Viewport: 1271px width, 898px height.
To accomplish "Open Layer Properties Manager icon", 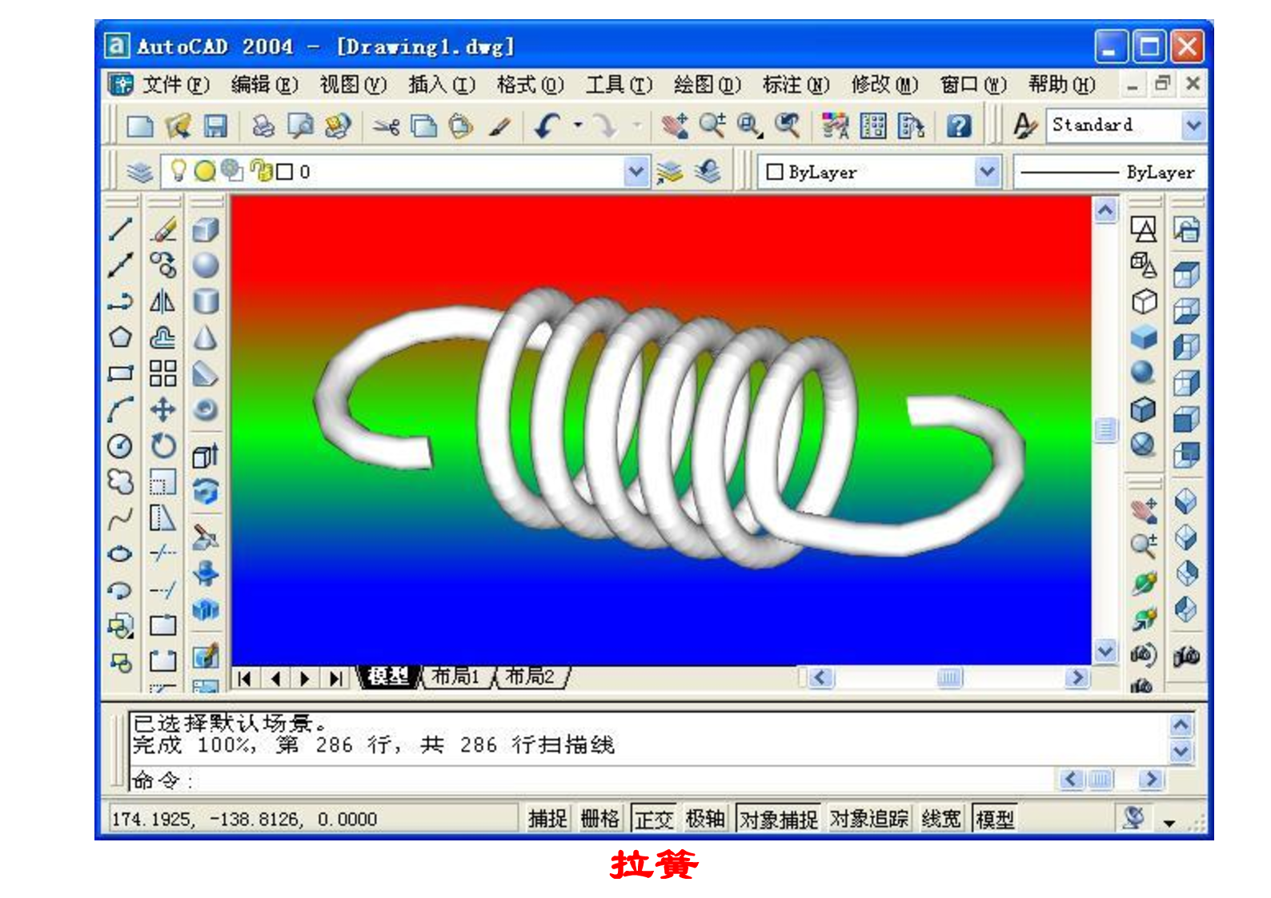I will (140, 172).
